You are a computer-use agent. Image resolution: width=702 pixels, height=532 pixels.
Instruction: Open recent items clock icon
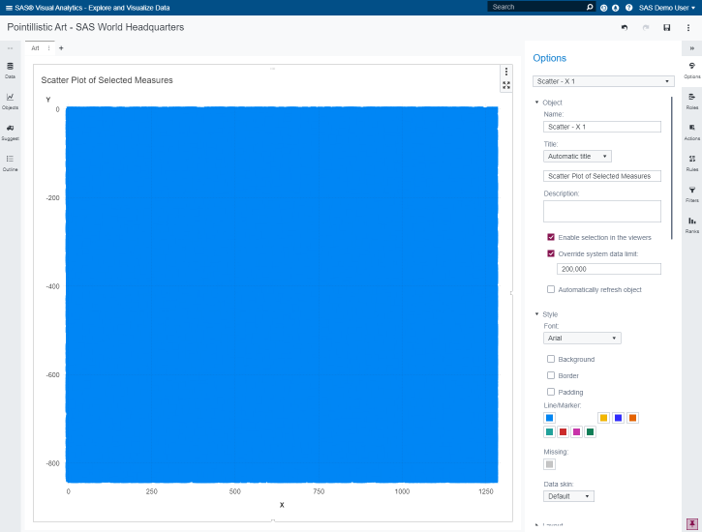(x=603, y=8)
